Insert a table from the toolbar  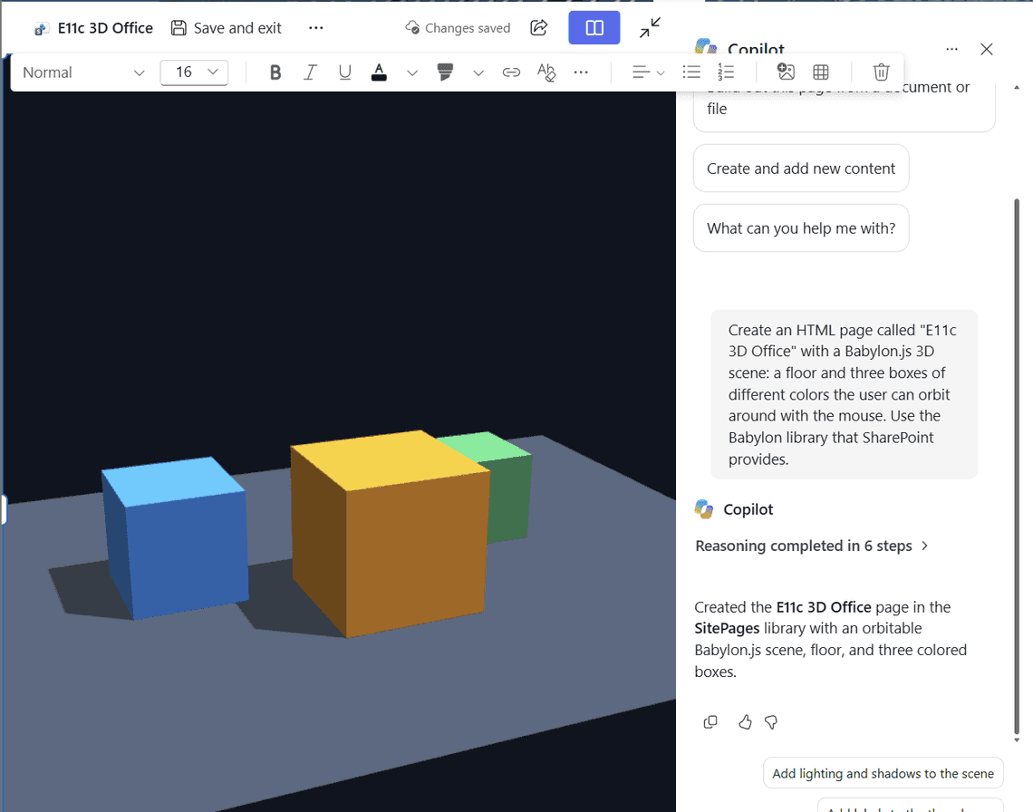821,72
